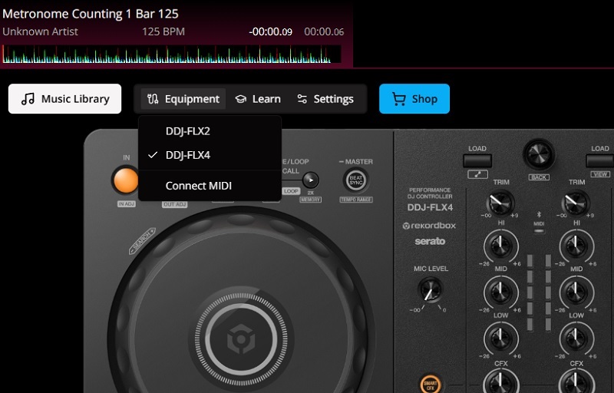Click the VIEW label under right LOAD
This screenshot has height=393, width=614.
(600, 174)
